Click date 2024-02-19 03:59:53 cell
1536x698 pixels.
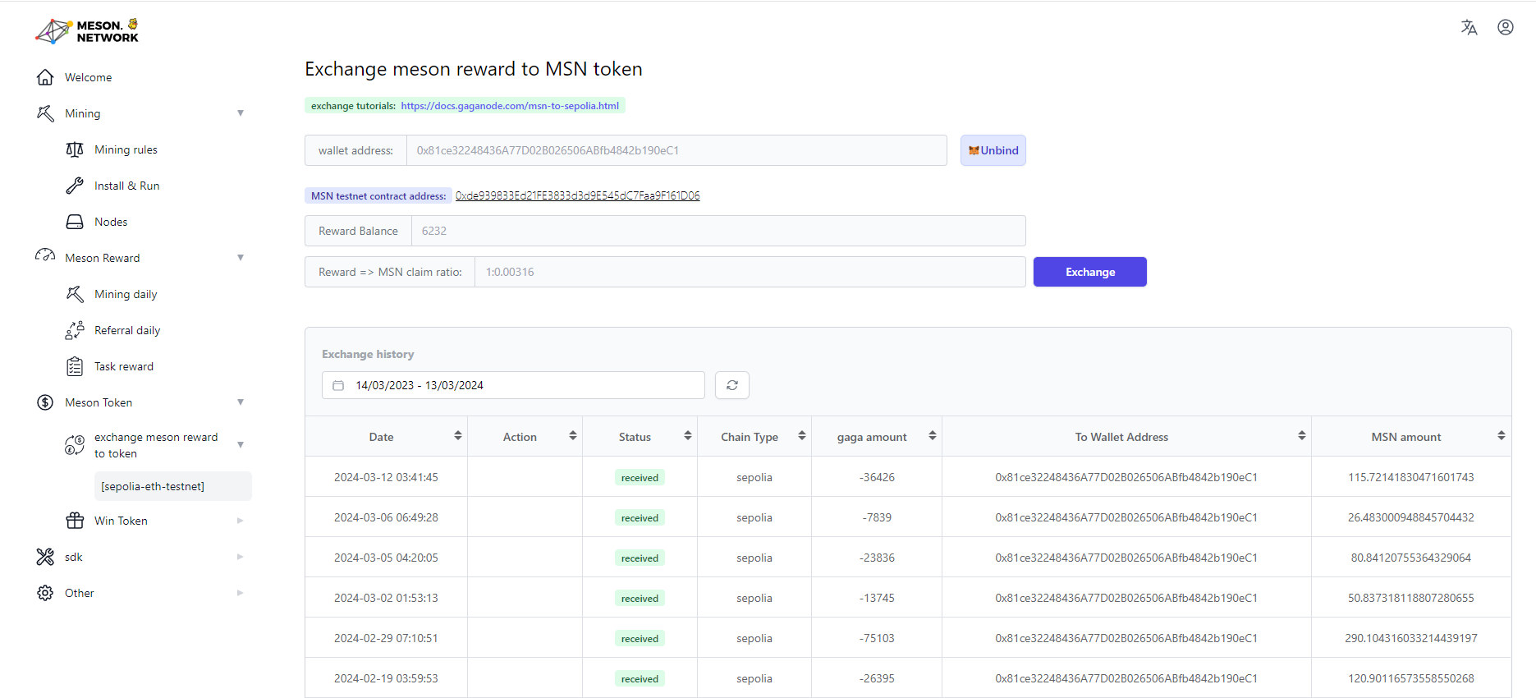(386, 678)
